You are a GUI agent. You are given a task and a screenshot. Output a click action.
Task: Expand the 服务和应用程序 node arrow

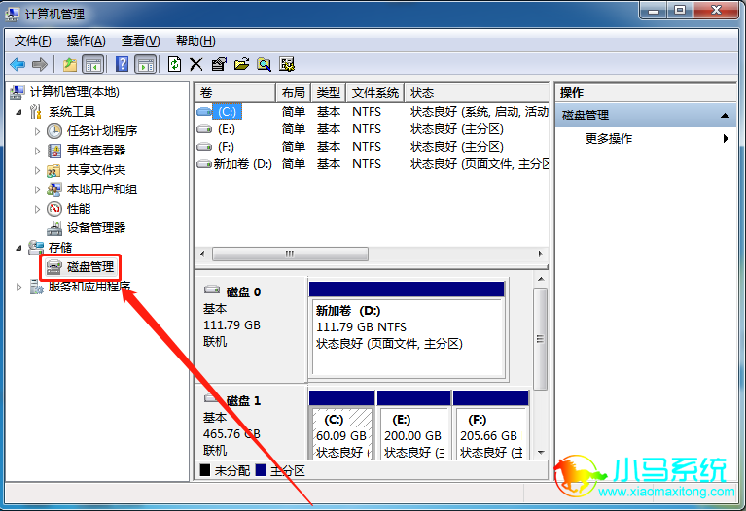pyautogui.click(x=19, y=288)
